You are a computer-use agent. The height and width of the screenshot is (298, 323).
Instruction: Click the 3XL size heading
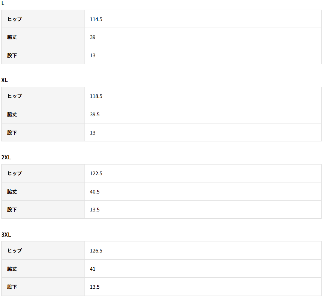tap(6, 235)
